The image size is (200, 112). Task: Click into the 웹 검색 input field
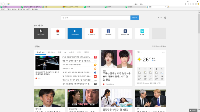96,18
